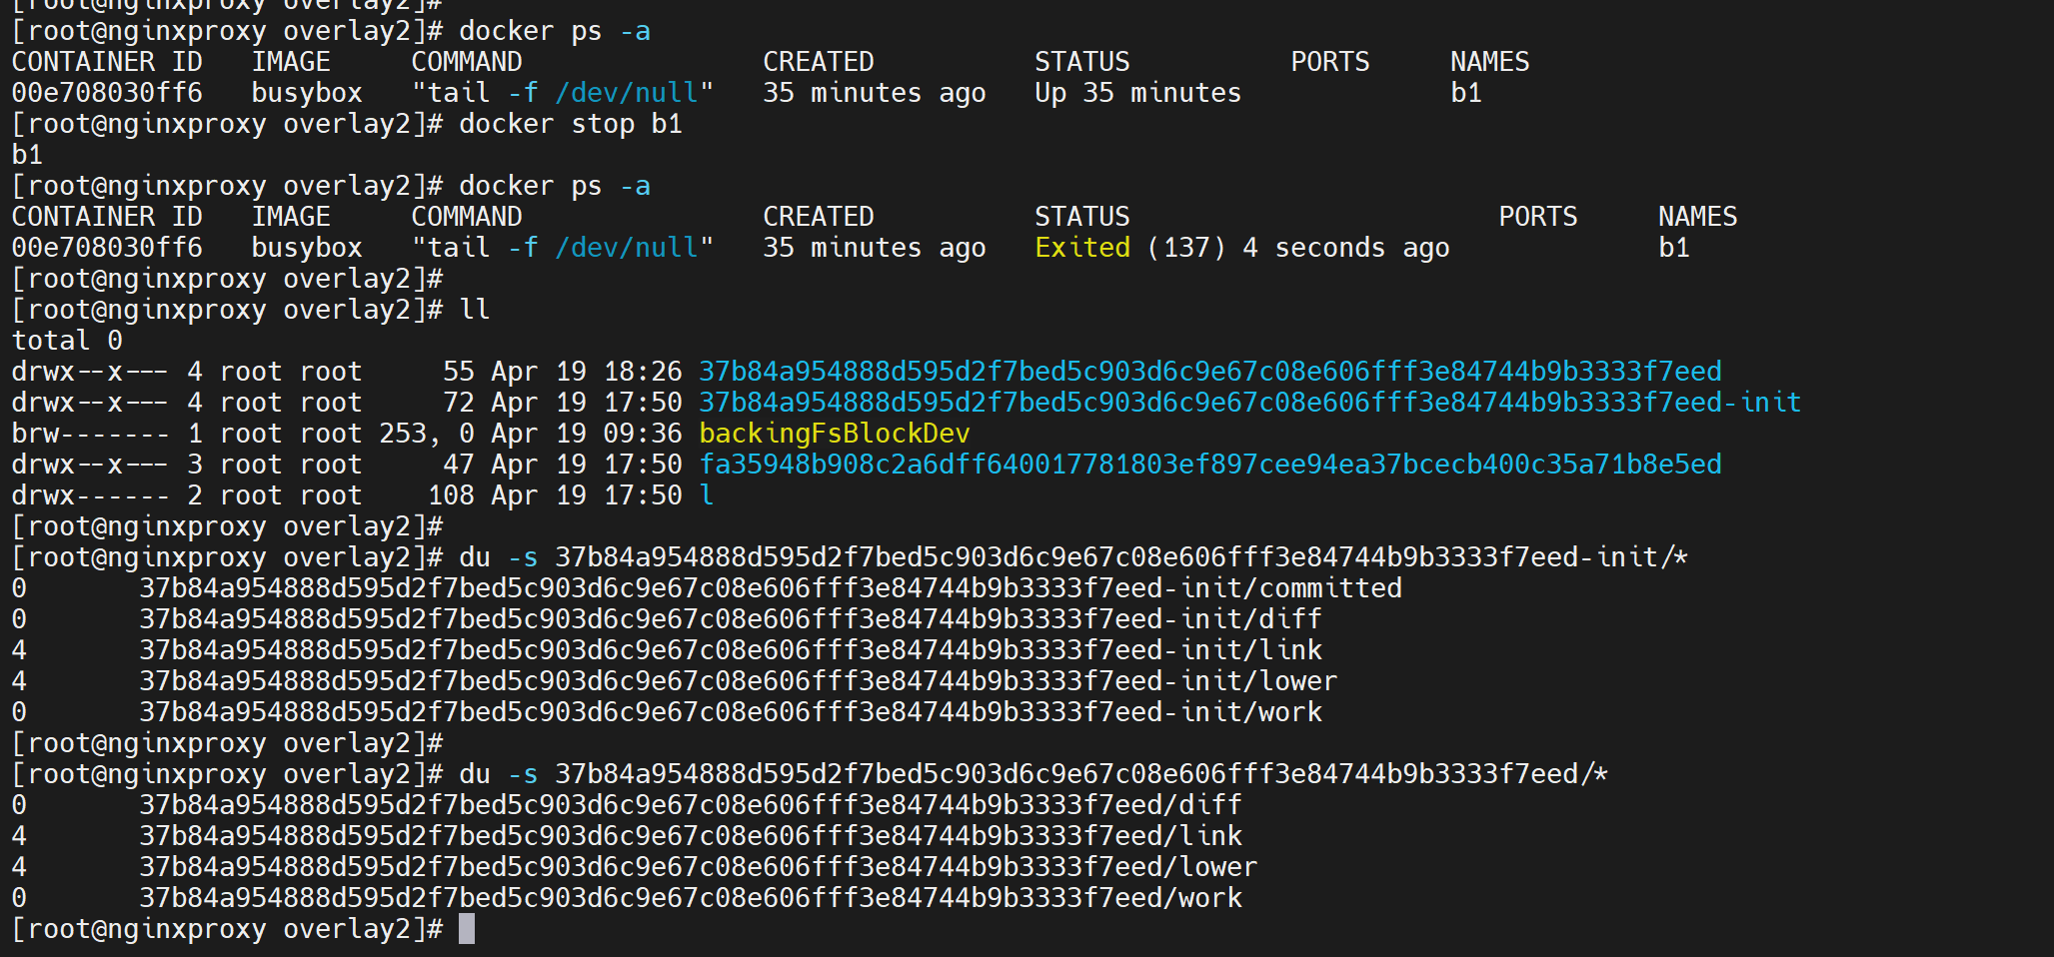The height and width of the screenshot is (957, 2054).
Task: Click directory entry dated Apr 19 18:26
Action: 1209,372
